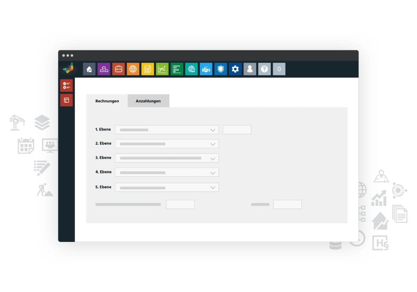Open the blue handshake icon
Image resolution: width=417 pixels, height=292 pixels.
point(206,69)
